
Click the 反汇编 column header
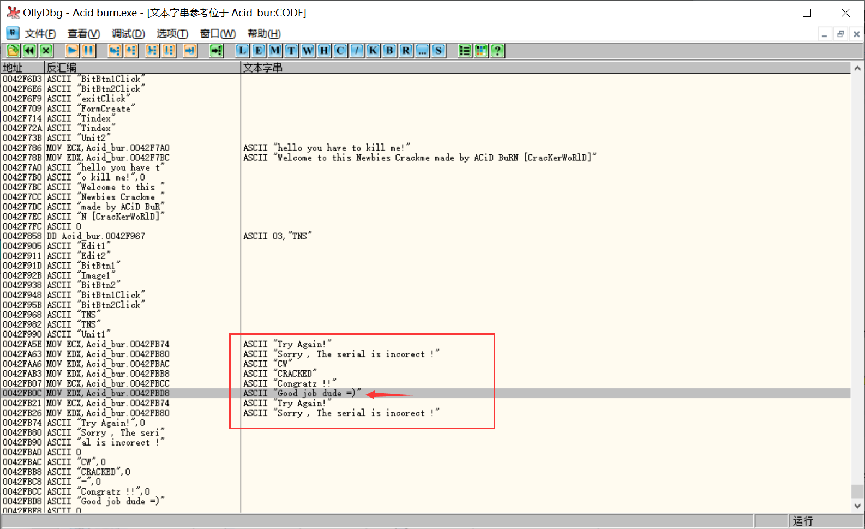tap(142, 68)
